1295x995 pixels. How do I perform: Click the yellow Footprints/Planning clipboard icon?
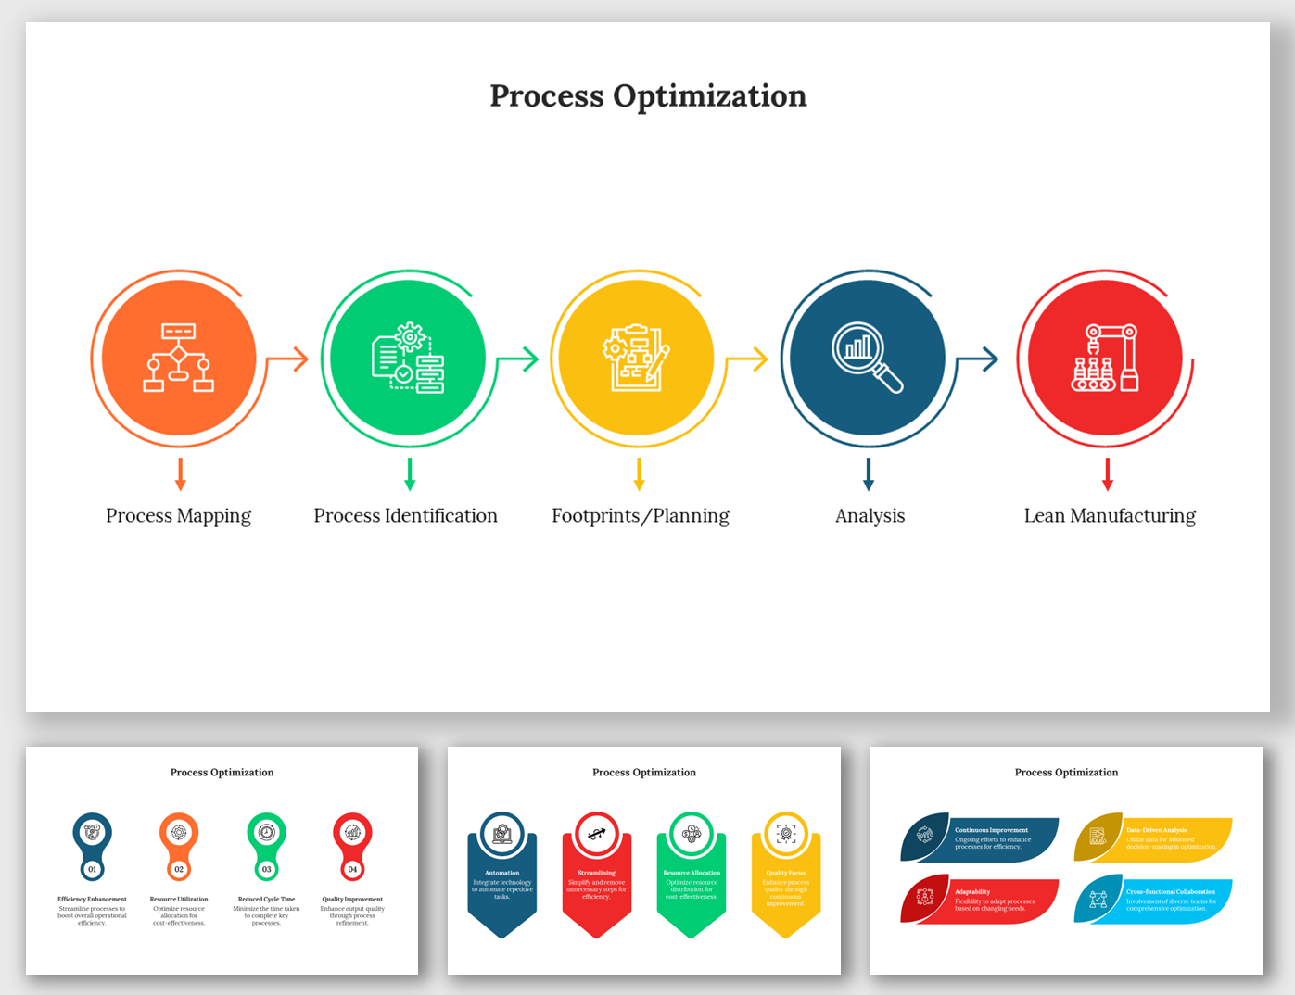click(637, 358)
